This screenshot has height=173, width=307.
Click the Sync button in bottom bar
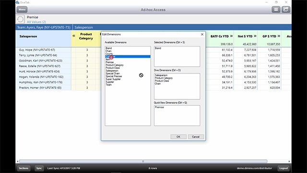tap(39, 168)
